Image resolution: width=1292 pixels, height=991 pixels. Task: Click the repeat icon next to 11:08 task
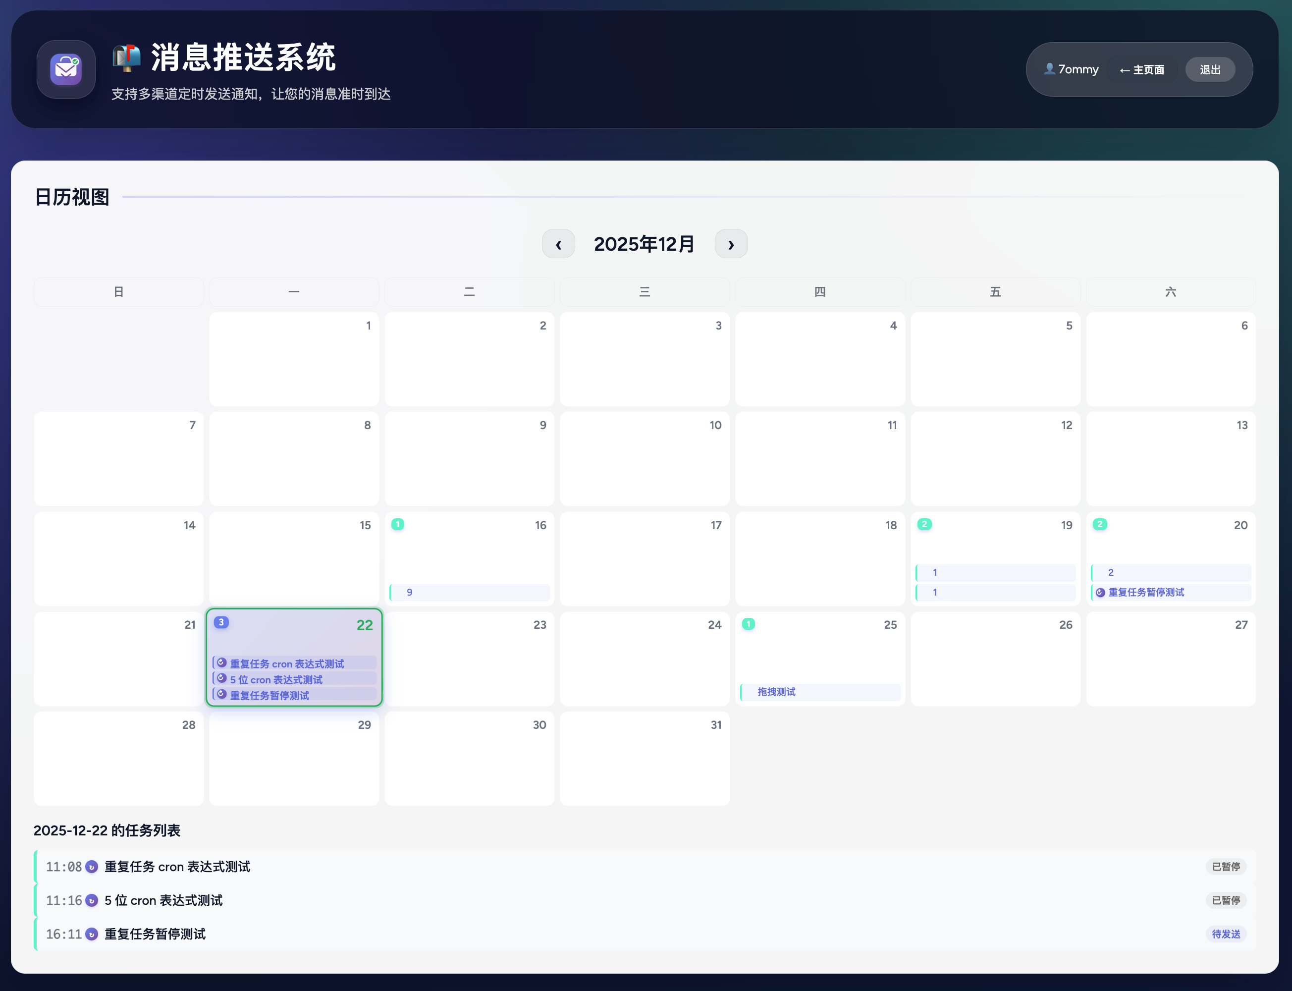92,867
